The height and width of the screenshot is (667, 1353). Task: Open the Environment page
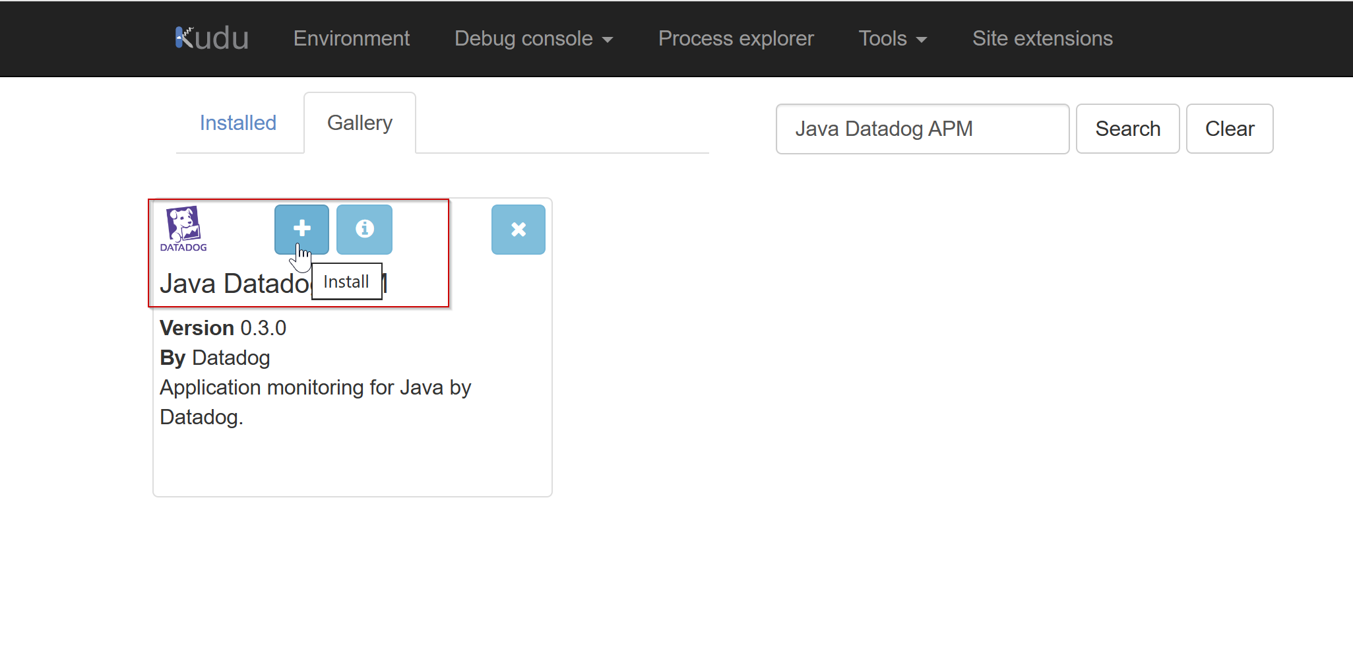(x=352, y=38)
